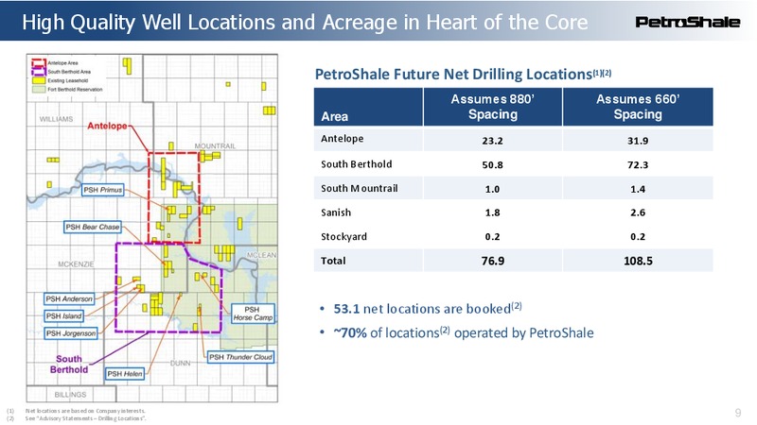The image size is (757, 425).
Task: Click the 31.9 value for Antelope
Action: pyautogui.click(x=638, y=141)
